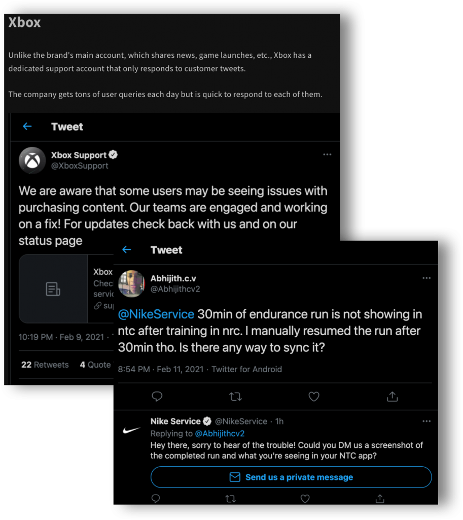
Task: Open the Xbox Support profile avatar
Action: point(32,160)
